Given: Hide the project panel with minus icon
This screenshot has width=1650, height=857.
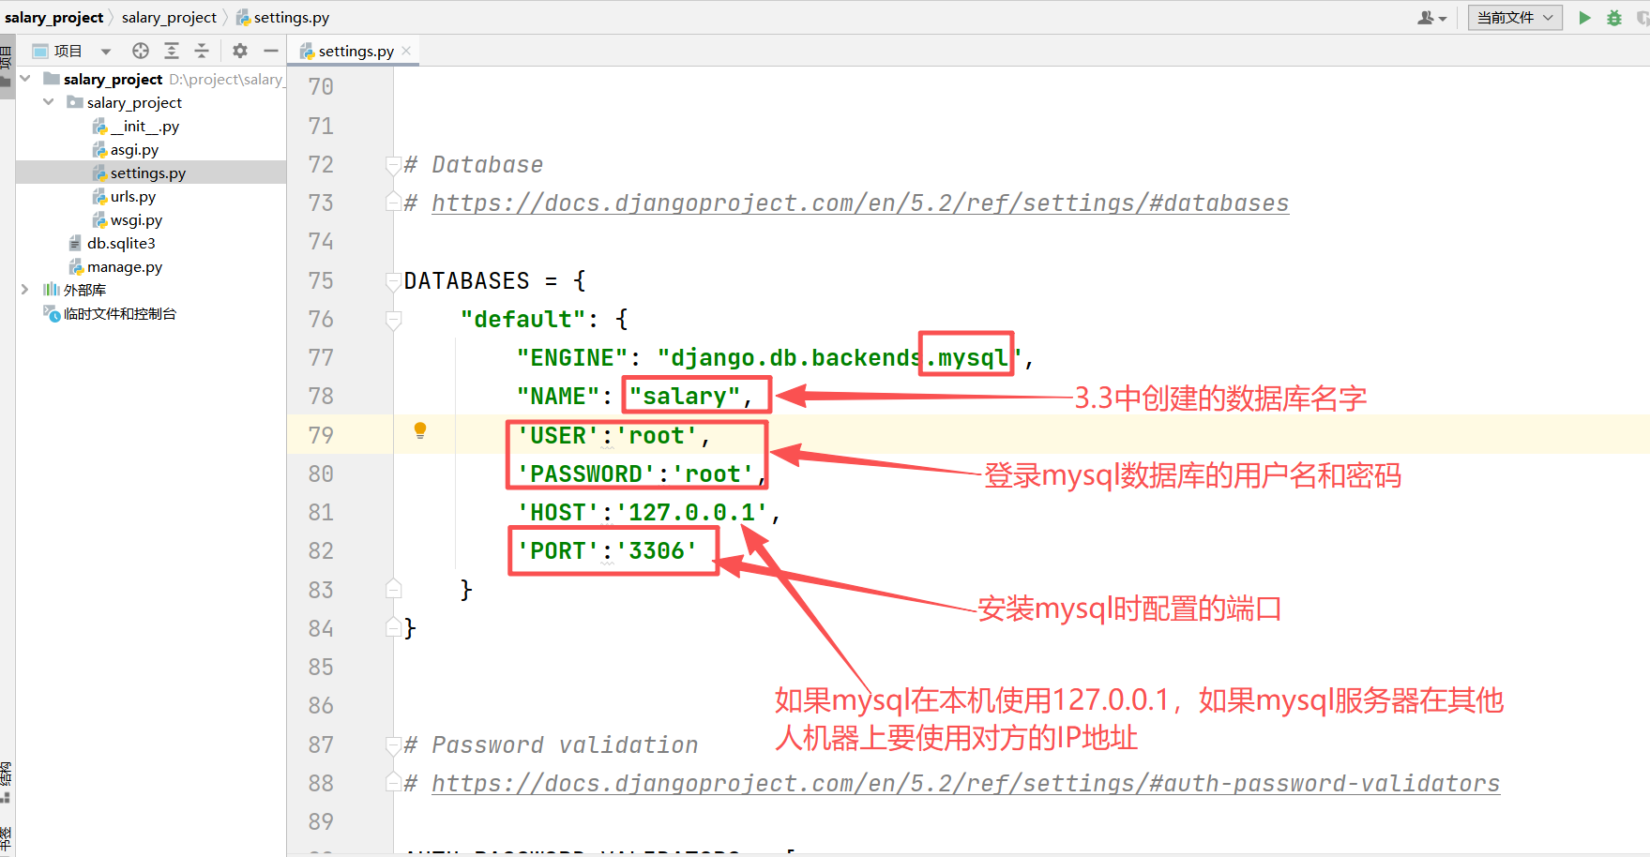Looking at the screenshot, I should point(271,51).
